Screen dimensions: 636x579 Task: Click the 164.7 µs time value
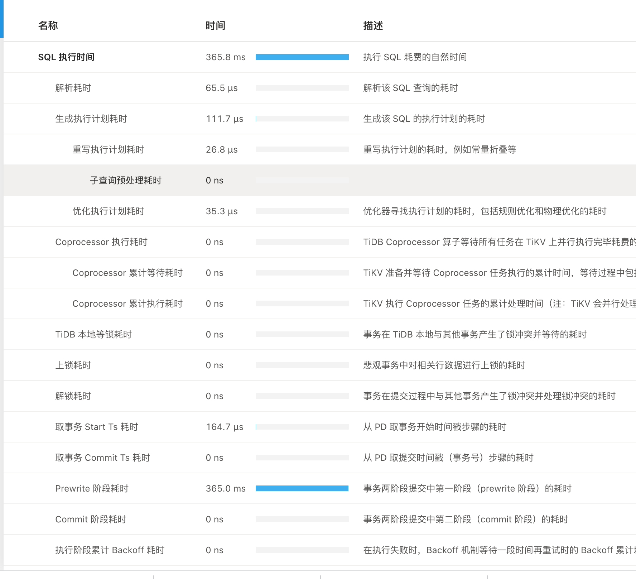[225, 427]
